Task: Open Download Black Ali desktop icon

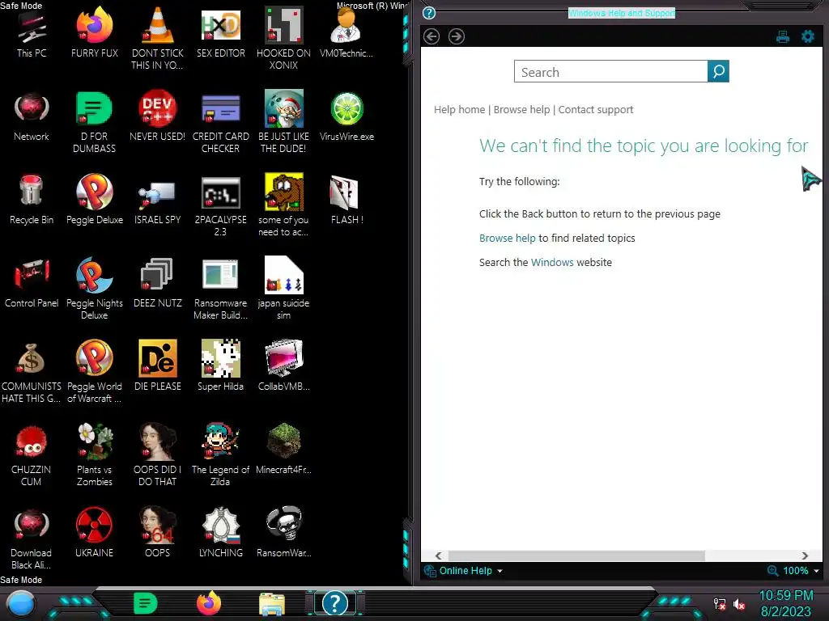Action: tap(32, 539)
